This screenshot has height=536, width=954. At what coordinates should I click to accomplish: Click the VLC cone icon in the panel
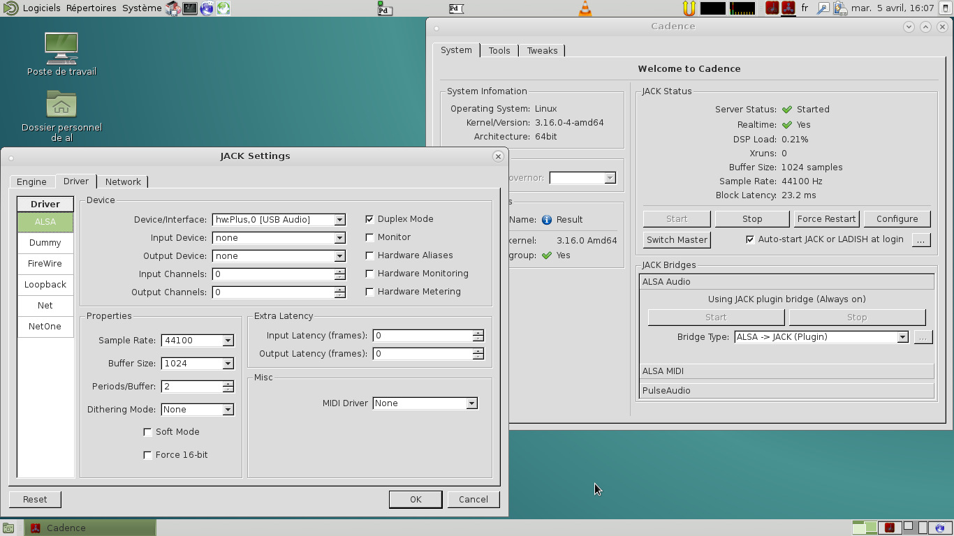tap(585, 8)
